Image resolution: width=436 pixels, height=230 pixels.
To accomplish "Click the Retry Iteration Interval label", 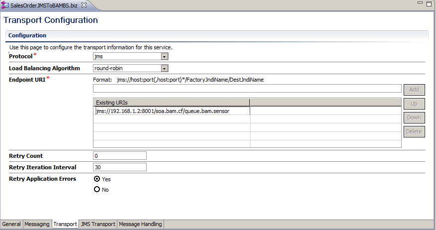I will pos(43,167).
